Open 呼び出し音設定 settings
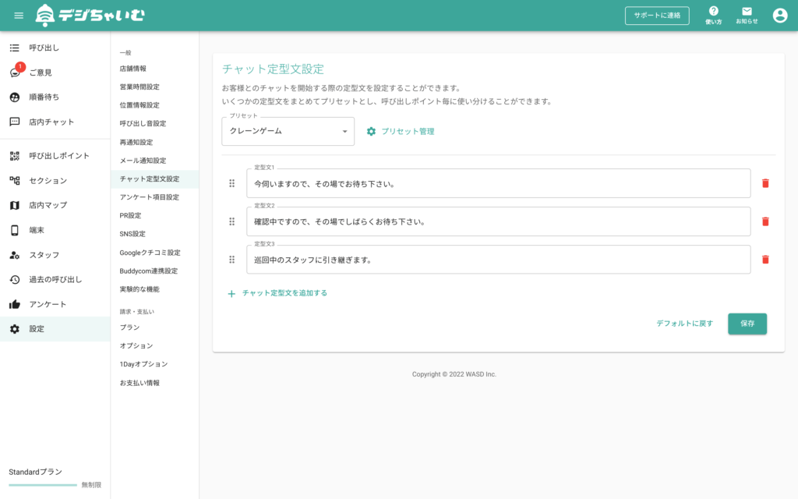 tap(143, 124)
